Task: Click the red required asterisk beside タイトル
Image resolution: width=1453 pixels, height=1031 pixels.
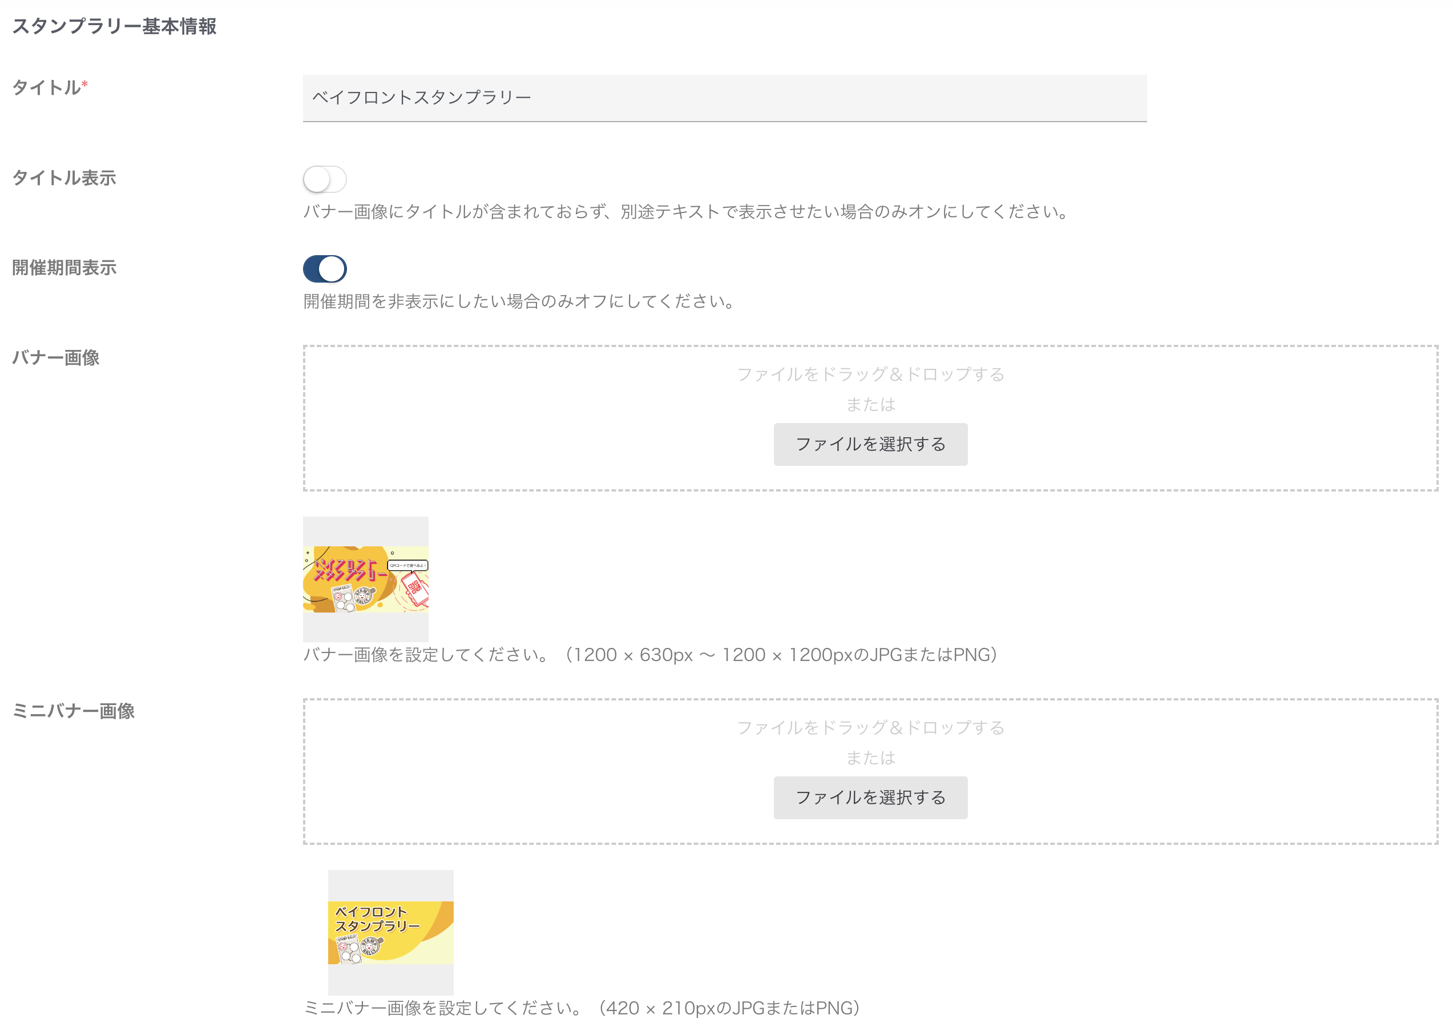Action: (x=84, y=84)
